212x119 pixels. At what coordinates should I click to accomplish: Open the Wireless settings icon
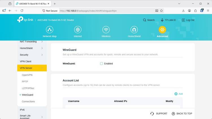[x=106, y=30]
